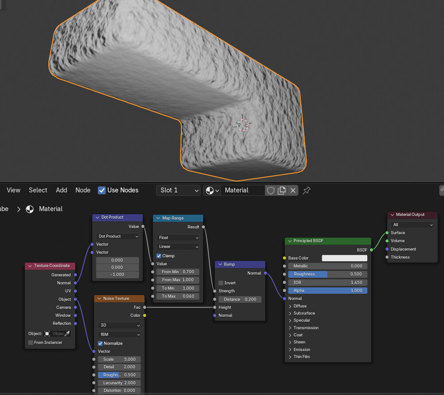
Task: Collapse the Principled BSDF node
Action: tap(290, 241)
